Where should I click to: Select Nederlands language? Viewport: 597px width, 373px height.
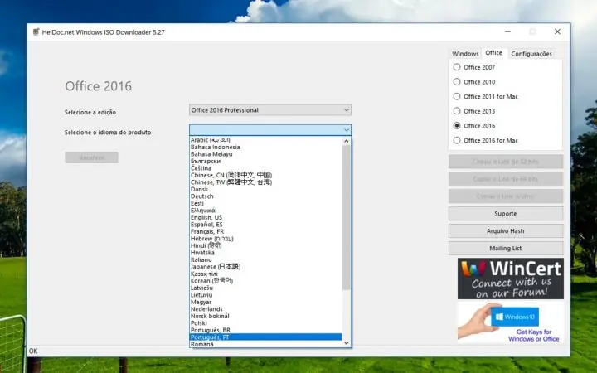pyautogui.click(x=266, y=309)
